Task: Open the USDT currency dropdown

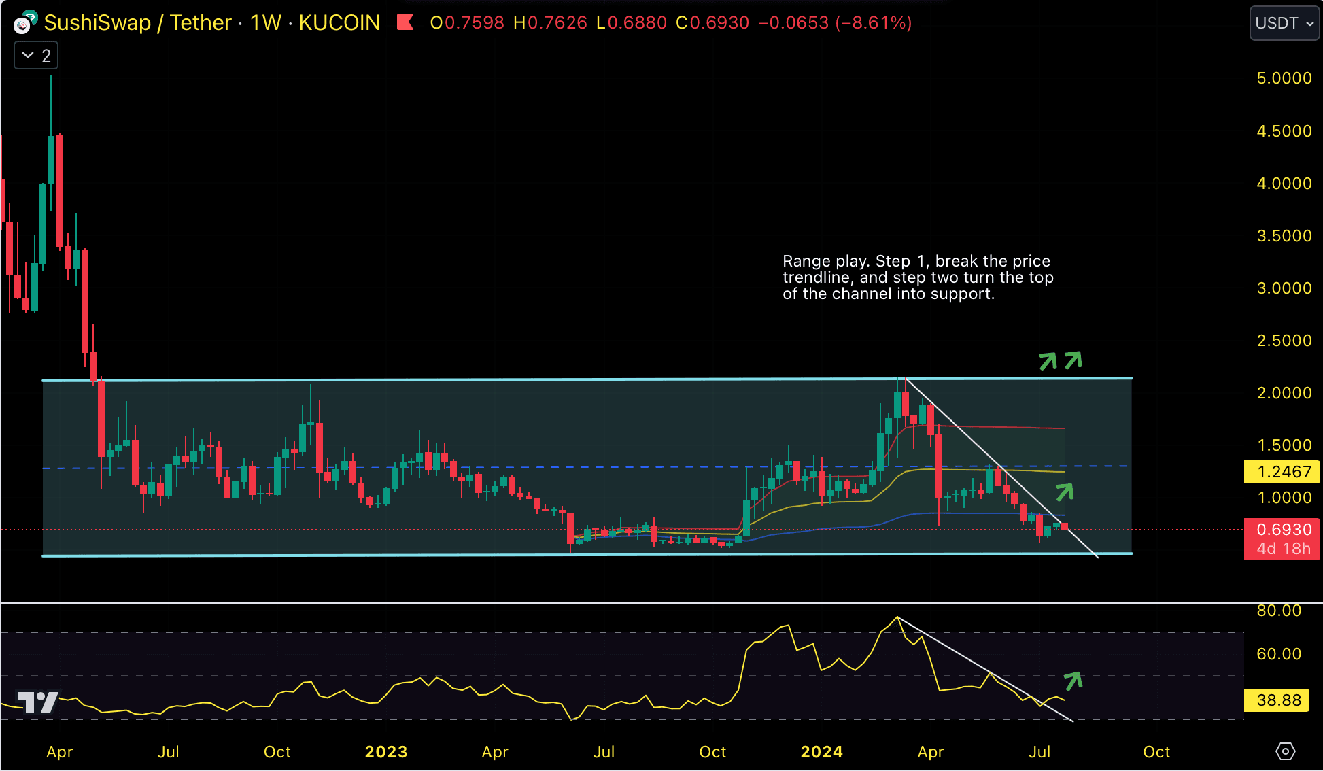Action: tap(1284, 23)
